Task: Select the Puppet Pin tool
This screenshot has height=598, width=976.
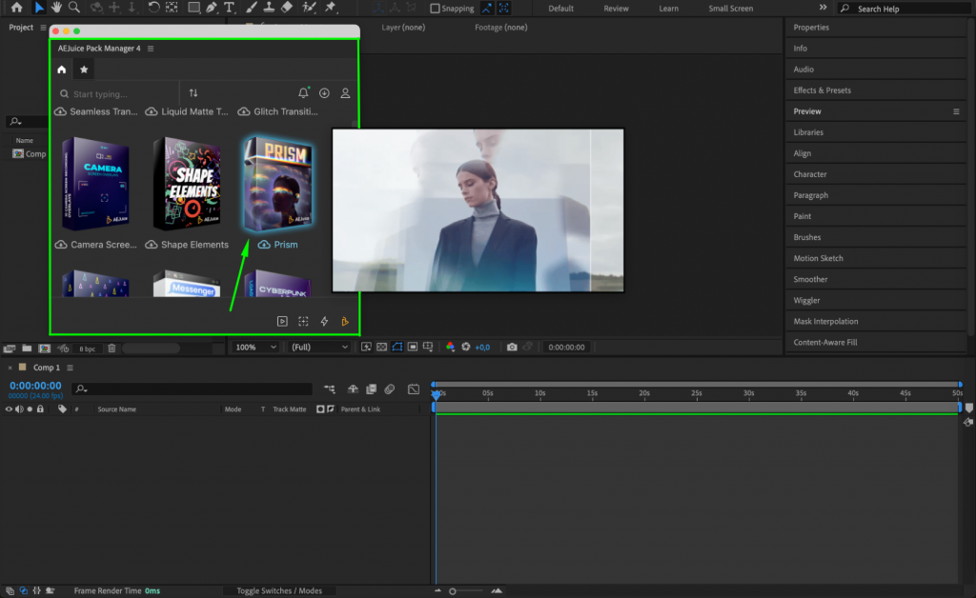Action: (x=329, y=8)
